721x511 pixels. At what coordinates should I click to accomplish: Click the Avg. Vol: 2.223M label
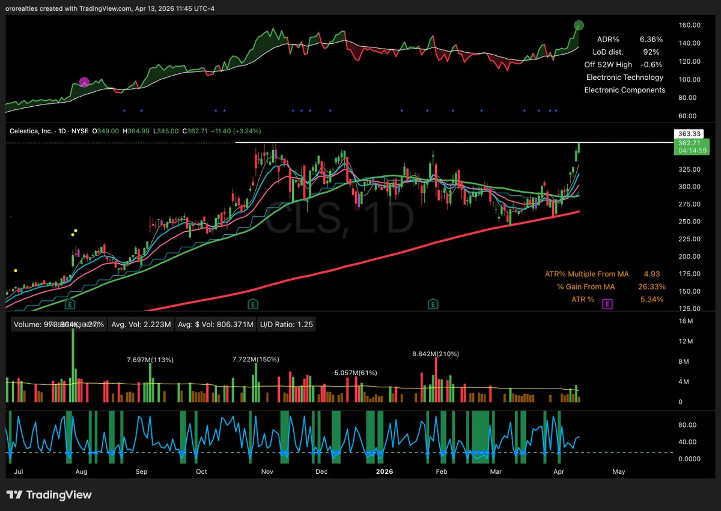click(141, 324)
